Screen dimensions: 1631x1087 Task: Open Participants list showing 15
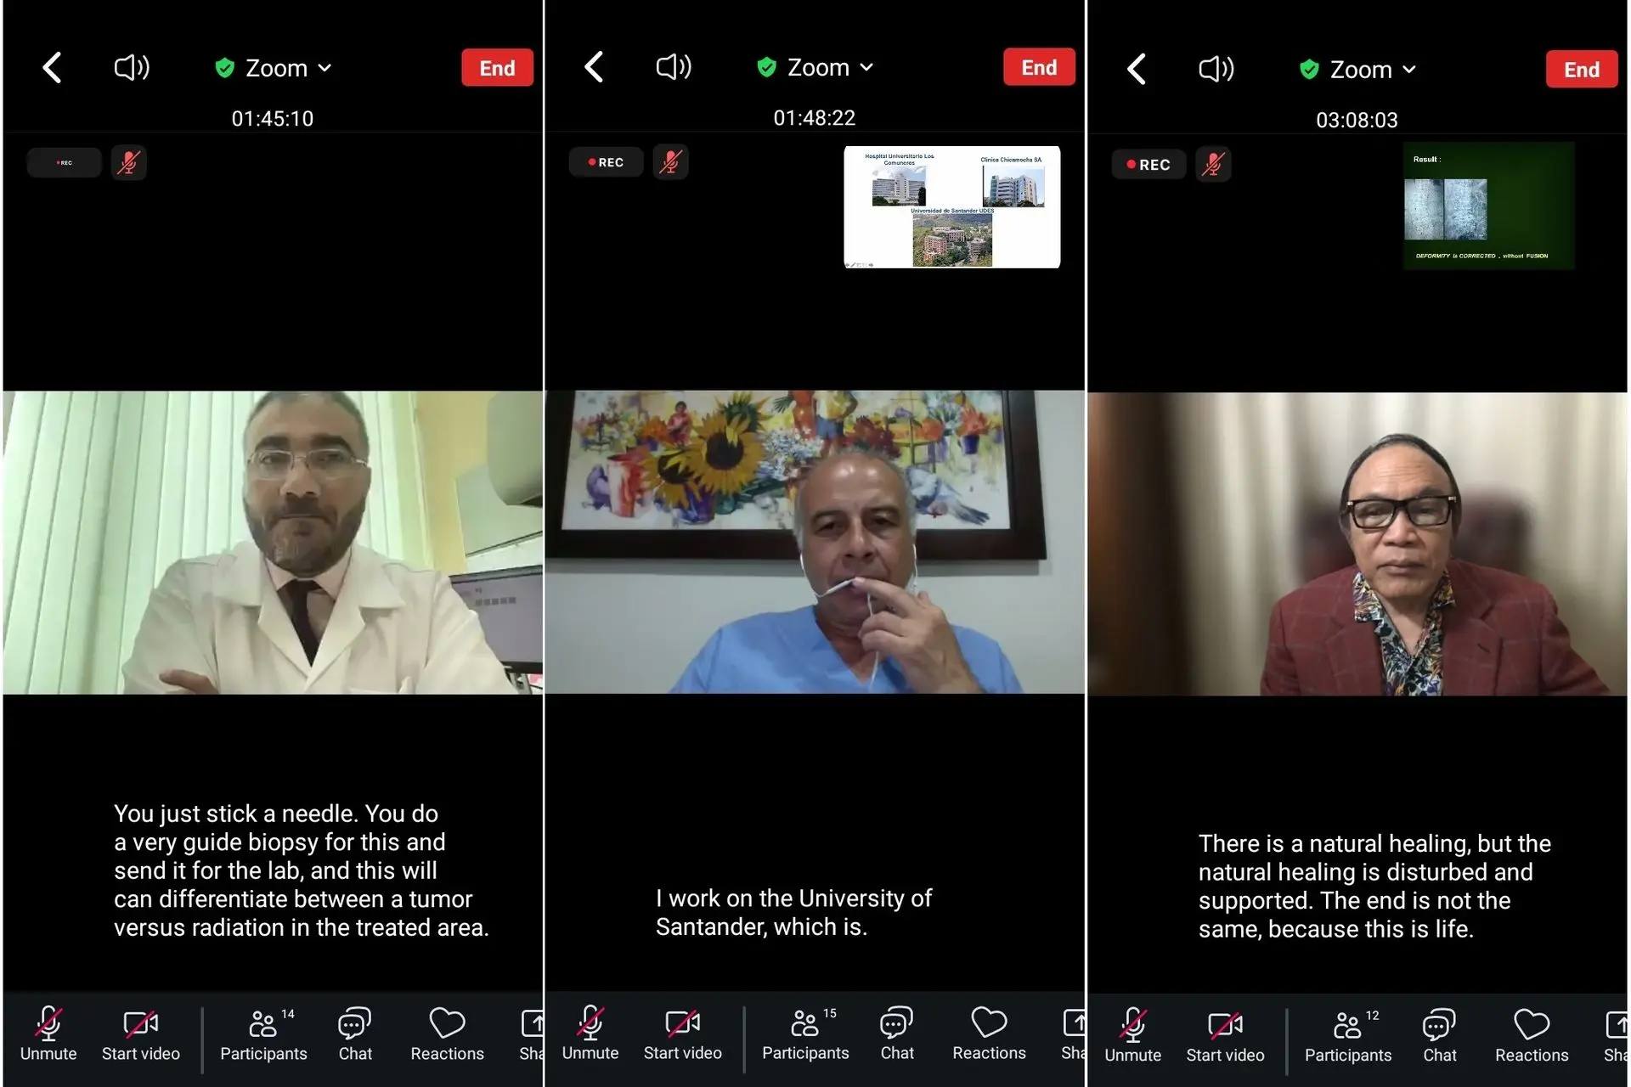coord(805,1033)
